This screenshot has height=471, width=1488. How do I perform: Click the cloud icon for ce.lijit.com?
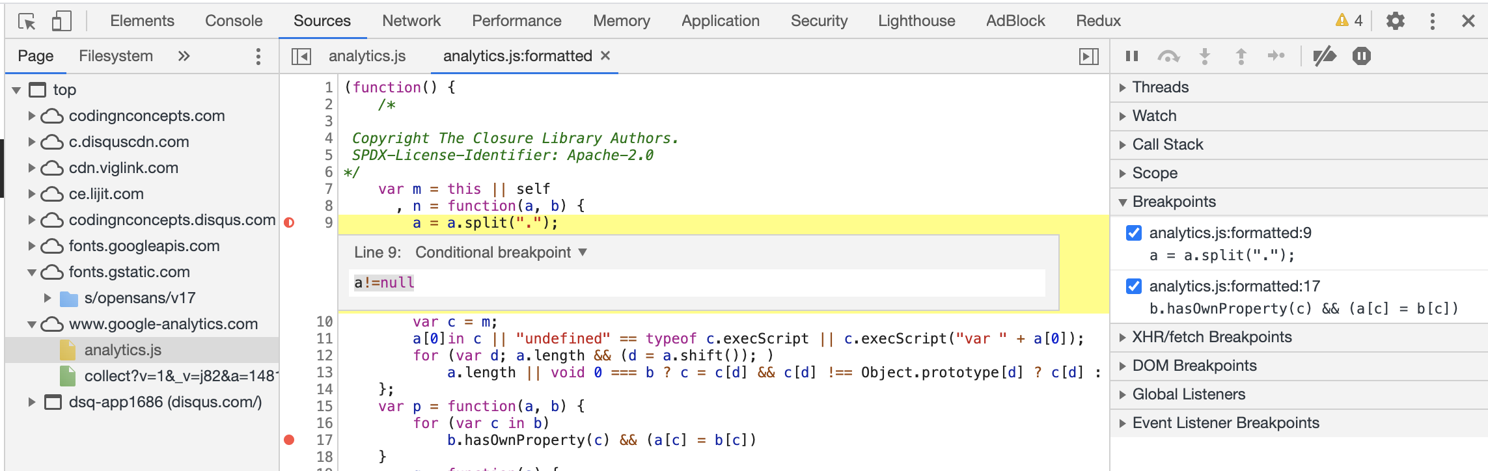(x=52, y=194)
